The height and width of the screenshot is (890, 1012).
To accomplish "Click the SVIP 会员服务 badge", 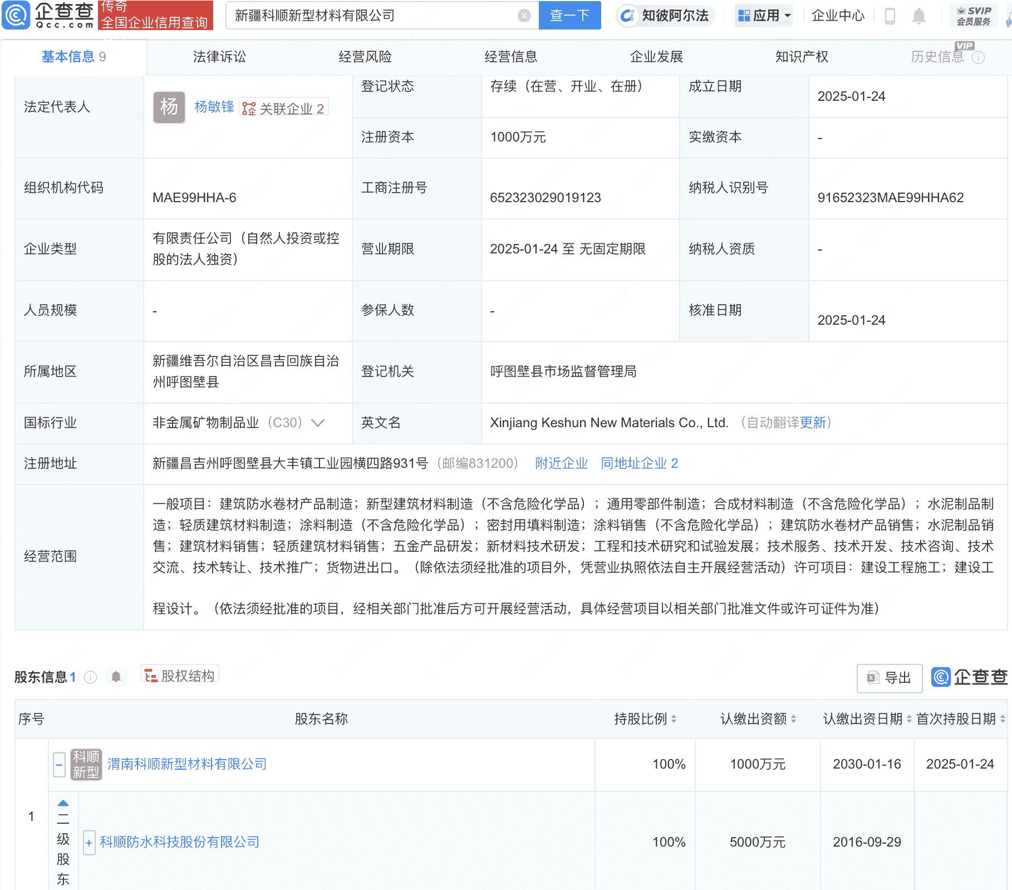I will [x=973, y=15].
